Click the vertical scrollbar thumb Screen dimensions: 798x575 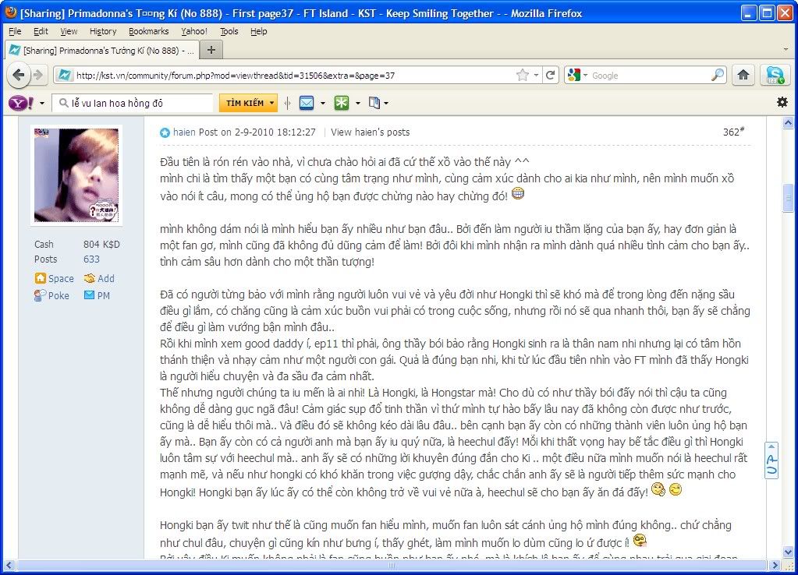pos(787,197)
